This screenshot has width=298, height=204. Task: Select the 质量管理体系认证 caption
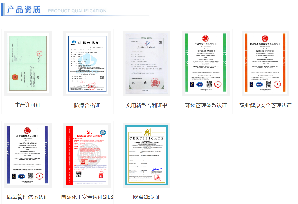[28, 197]
